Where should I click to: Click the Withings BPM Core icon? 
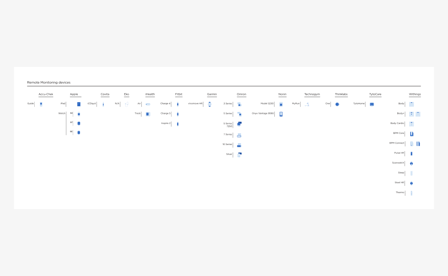(412, 134)
